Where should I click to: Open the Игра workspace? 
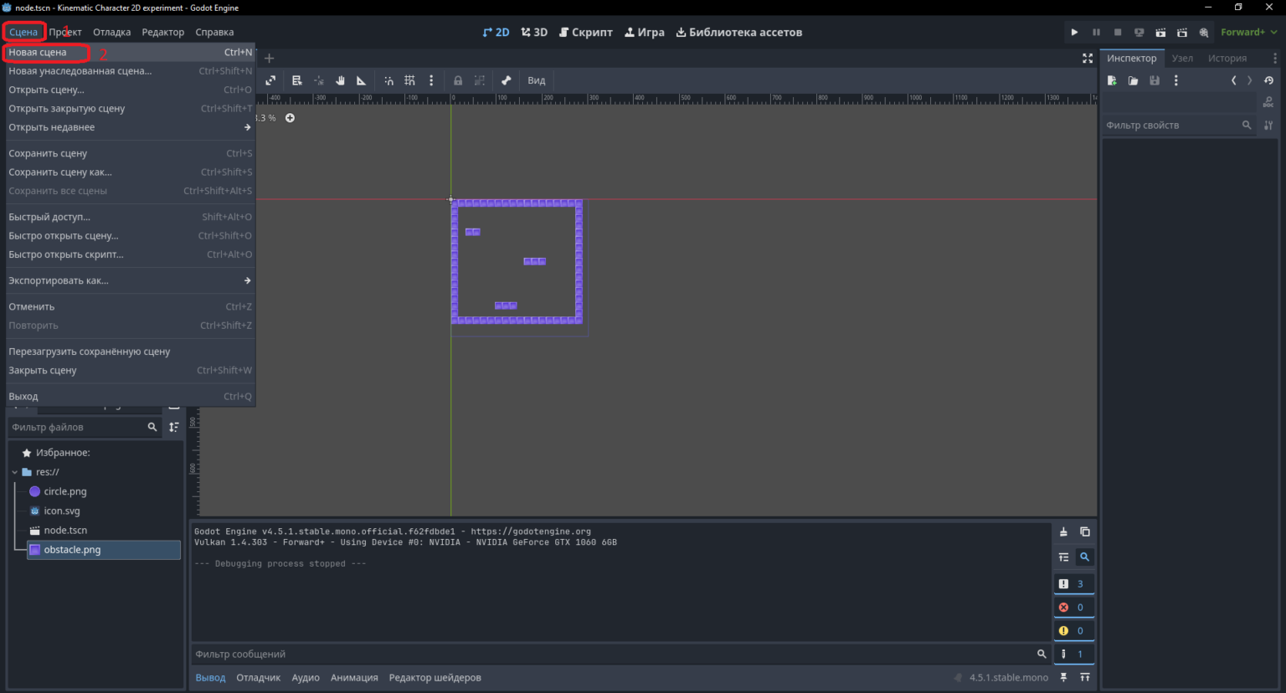(x=645, y=33)
